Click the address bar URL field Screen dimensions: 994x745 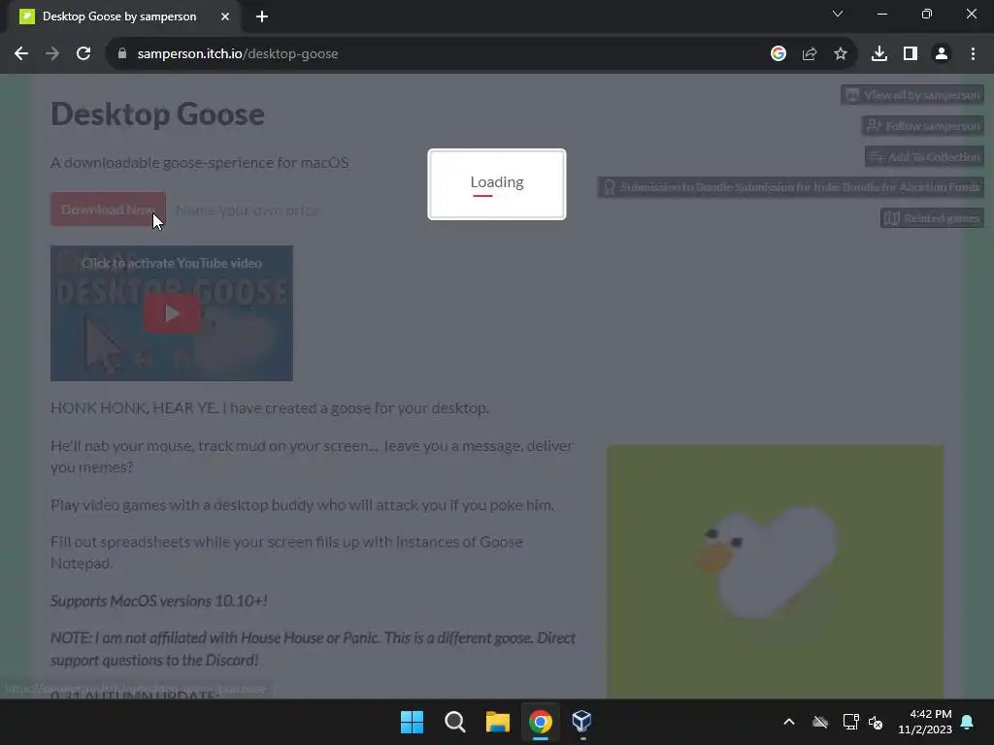click(444, 54)
